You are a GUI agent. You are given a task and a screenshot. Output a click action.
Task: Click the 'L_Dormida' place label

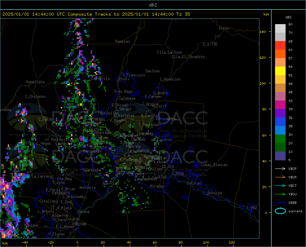[213, 193]
